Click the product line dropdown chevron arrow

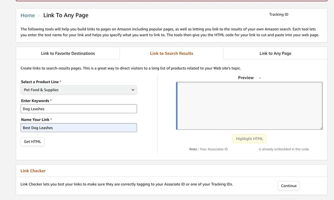(x=133, y=90)
